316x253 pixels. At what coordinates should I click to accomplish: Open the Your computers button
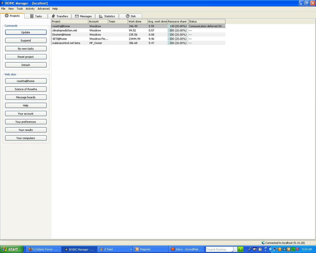26,138
